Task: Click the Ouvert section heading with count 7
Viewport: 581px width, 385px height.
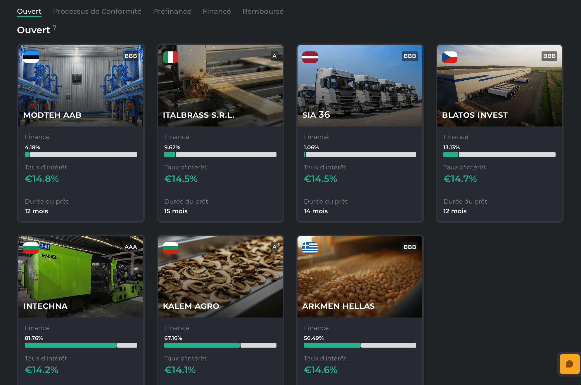Action: (37, 30)
